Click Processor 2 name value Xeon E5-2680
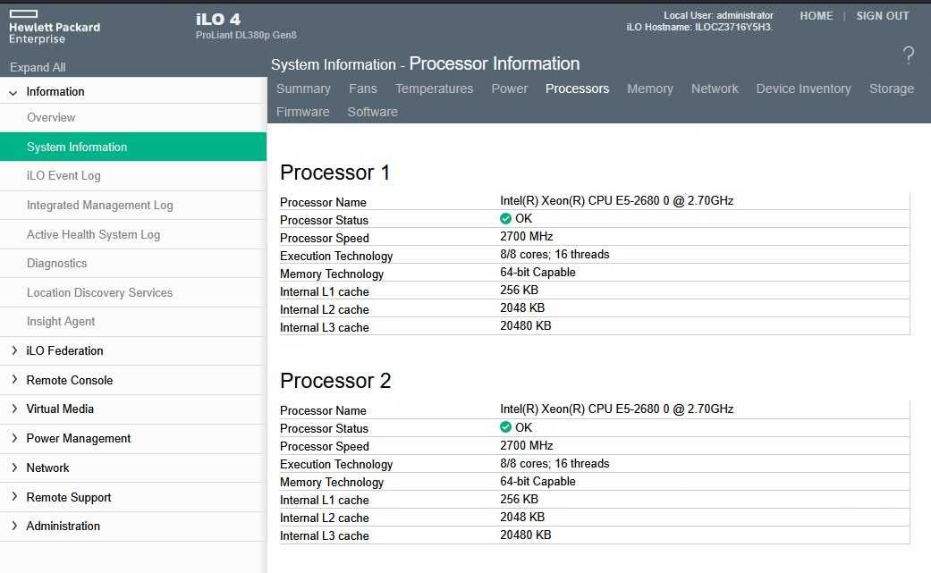The image size is (931, 573). click(616, 409)
